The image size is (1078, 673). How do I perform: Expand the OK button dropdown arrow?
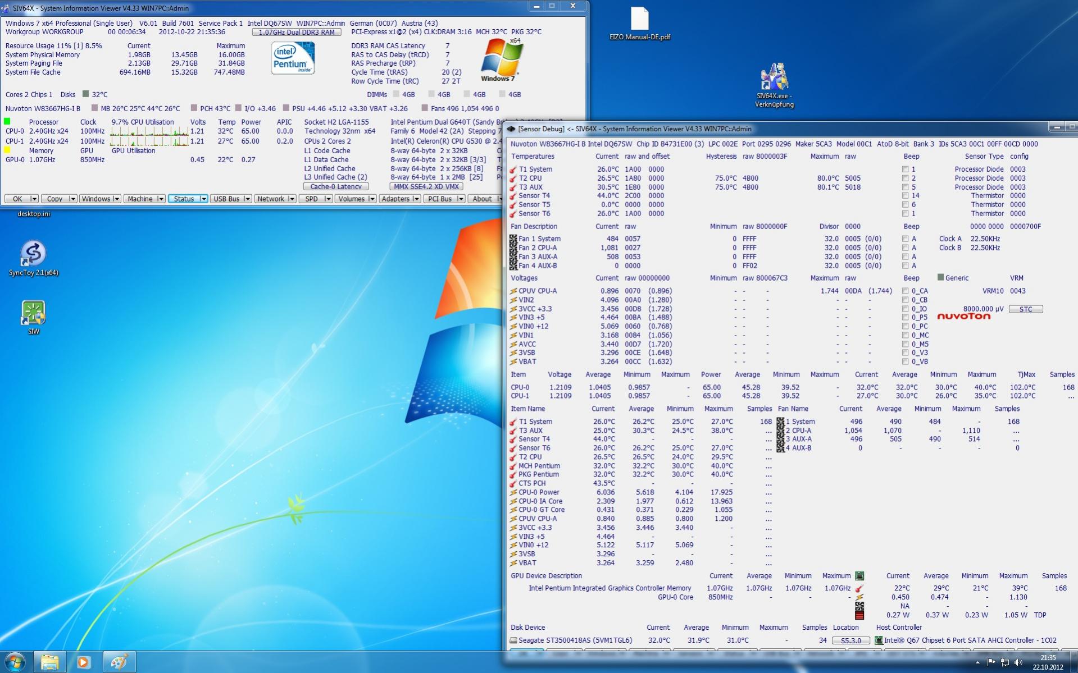(34, 199)
